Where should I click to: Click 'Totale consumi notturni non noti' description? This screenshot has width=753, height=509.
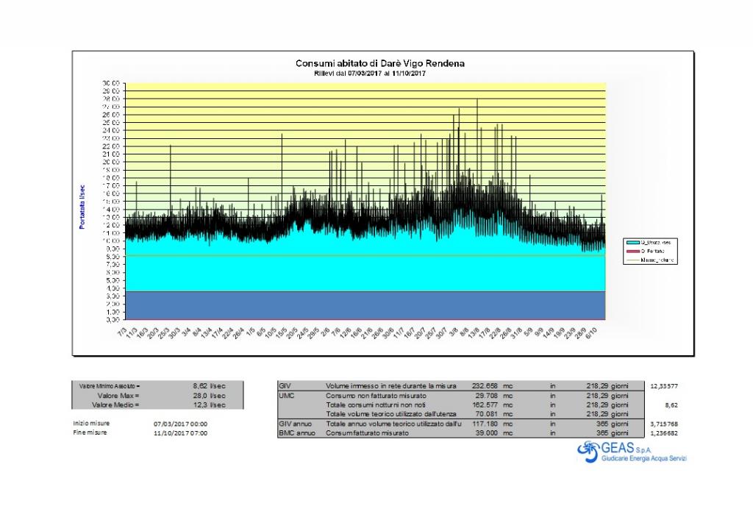point(376,405)
